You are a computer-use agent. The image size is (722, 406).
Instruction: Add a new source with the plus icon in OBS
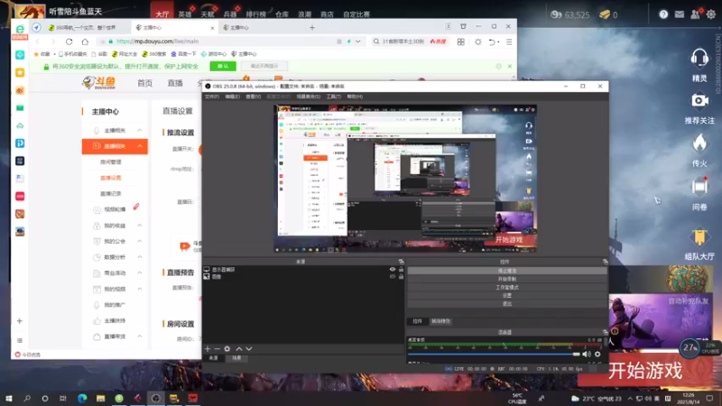(208, 349)
